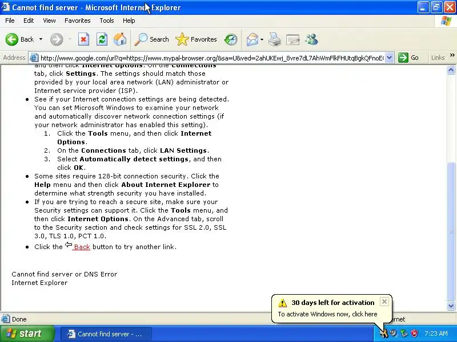Viewport: 457px width, 342px height.
Task: Click the page icon in address bar
Action: pyautogui.click(x=34, y=58)
